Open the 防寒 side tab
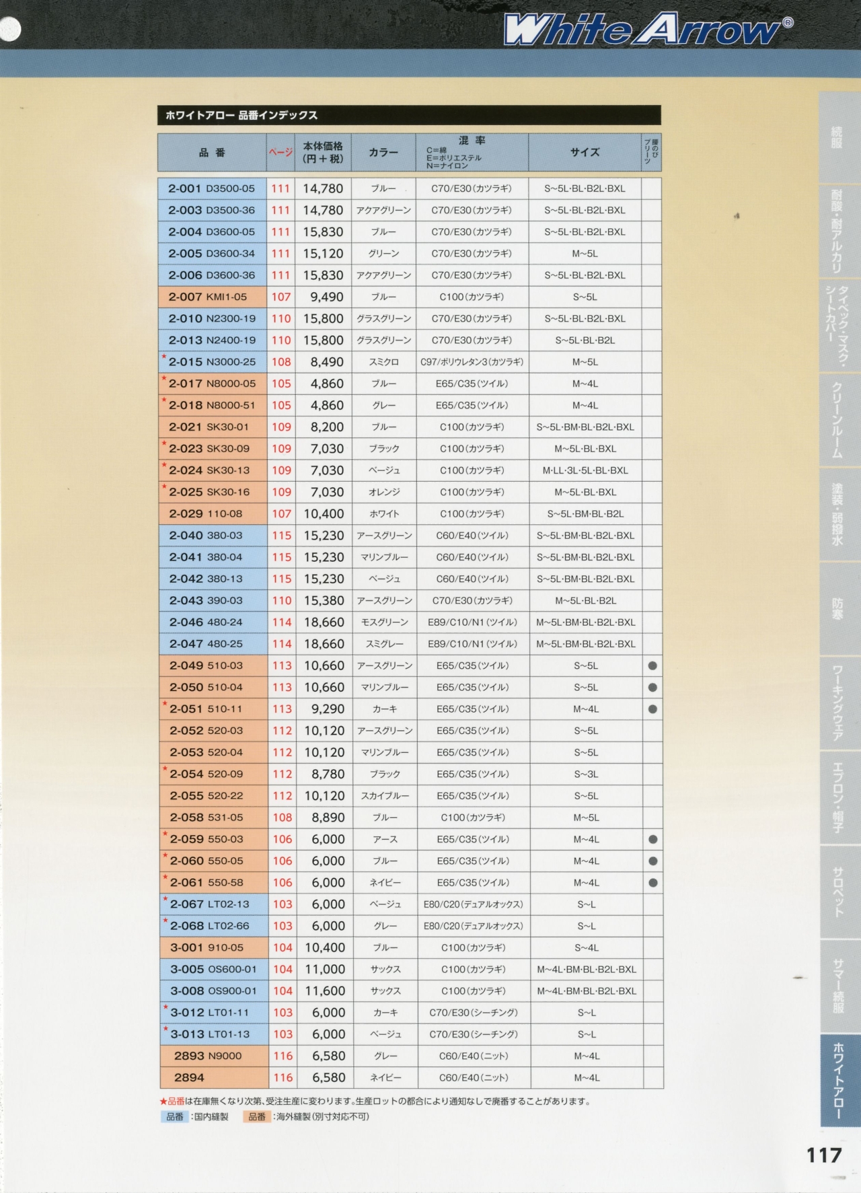The image size is (861, 1193). click(x=838, y=609)
